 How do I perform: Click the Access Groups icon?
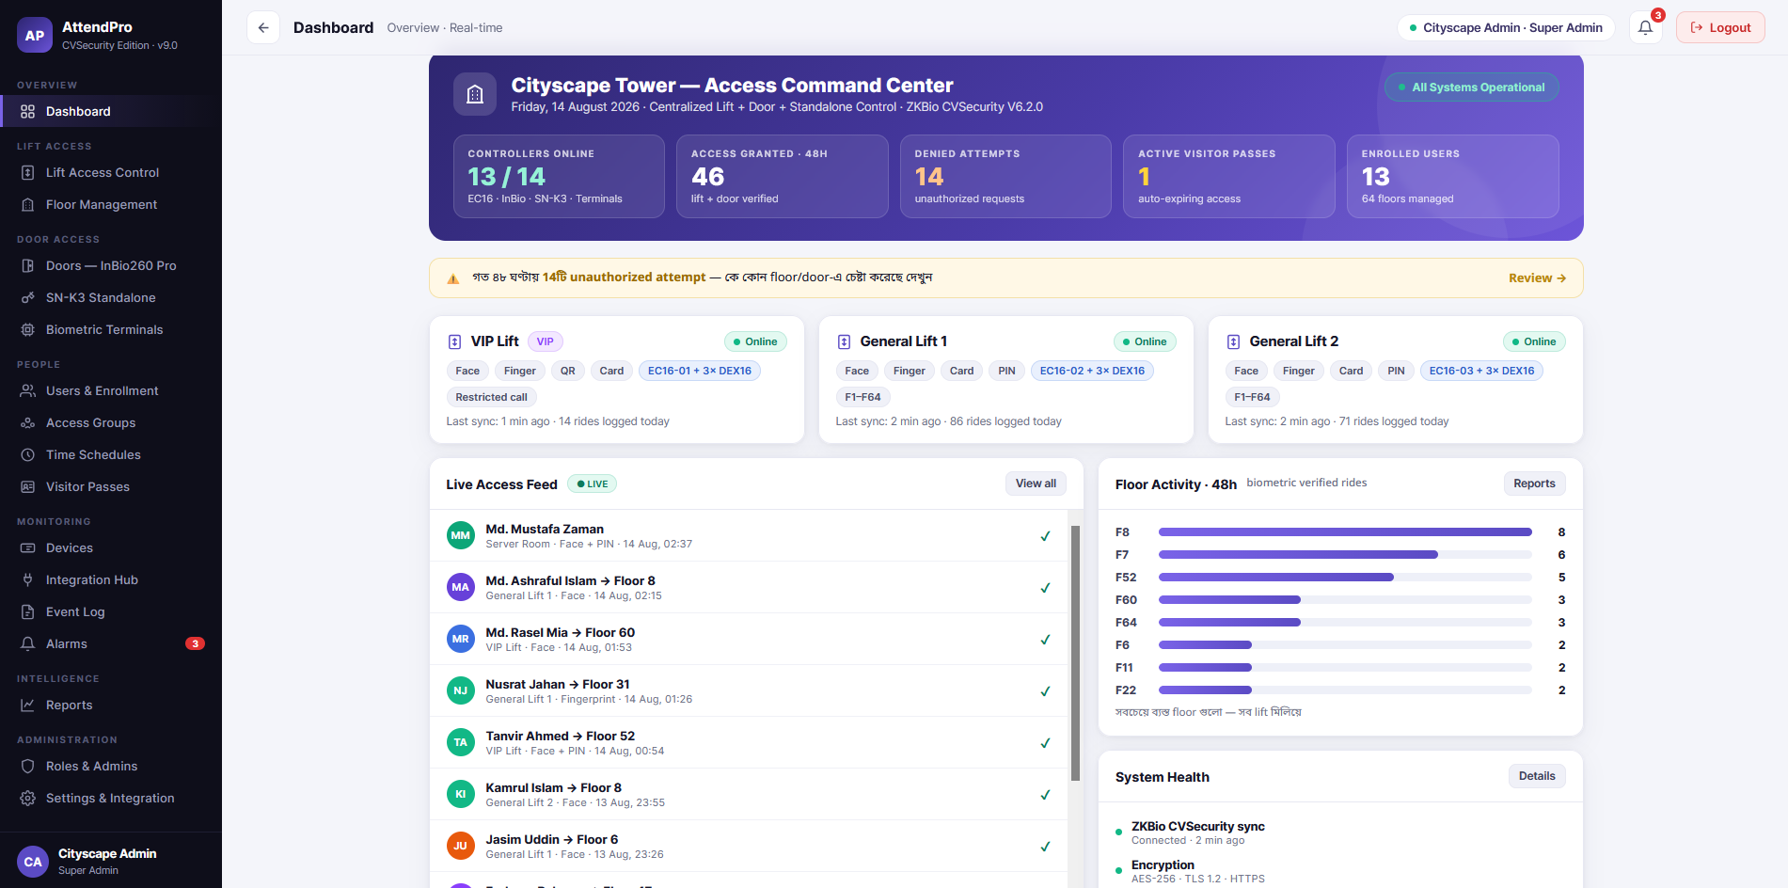[28, 422]
